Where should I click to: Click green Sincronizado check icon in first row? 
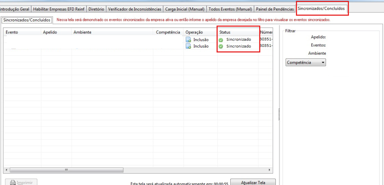(x=221, y=40)
